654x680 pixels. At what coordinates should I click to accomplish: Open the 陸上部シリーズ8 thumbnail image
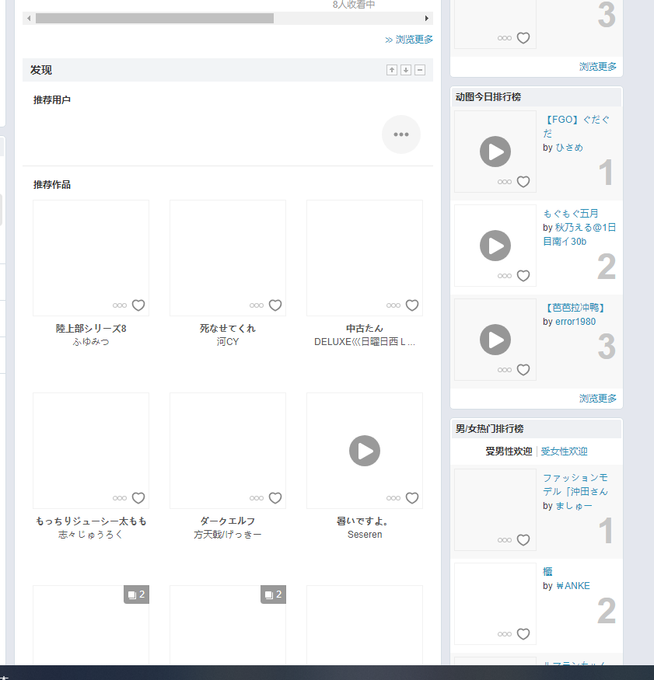pos(91,257)
